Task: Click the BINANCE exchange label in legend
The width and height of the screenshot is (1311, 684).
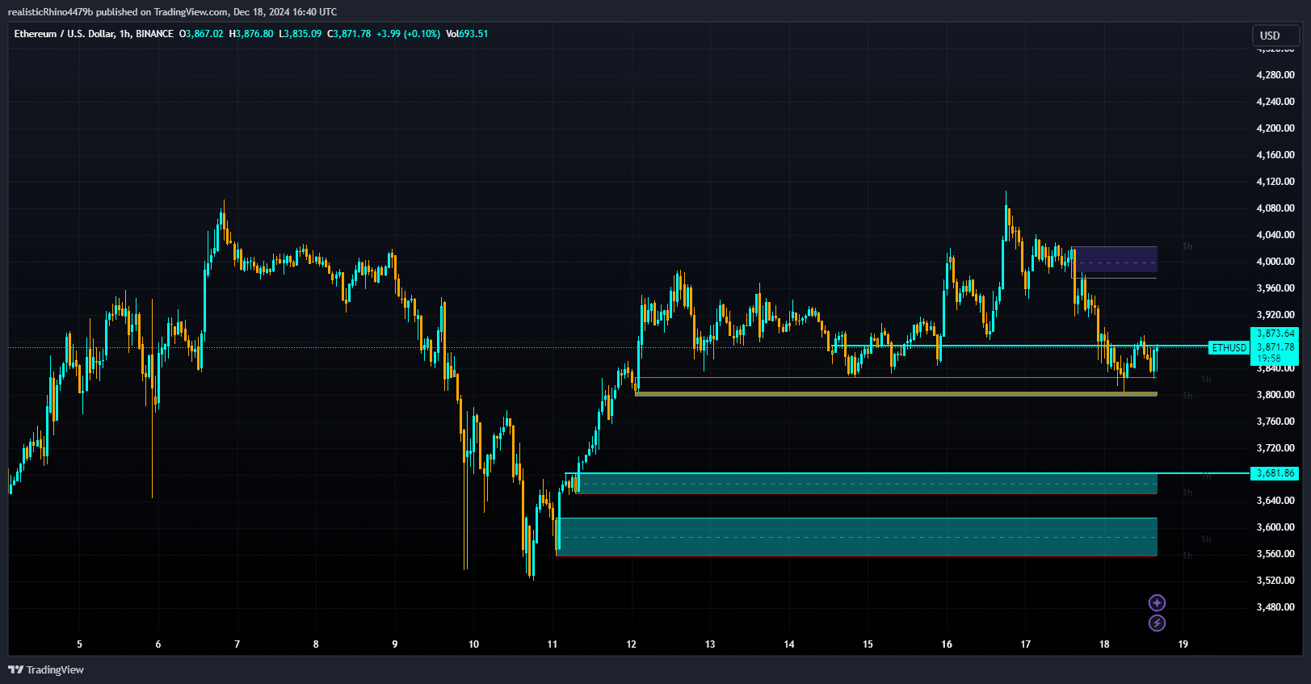Action: pyautogui.click(x=154, y=34)
